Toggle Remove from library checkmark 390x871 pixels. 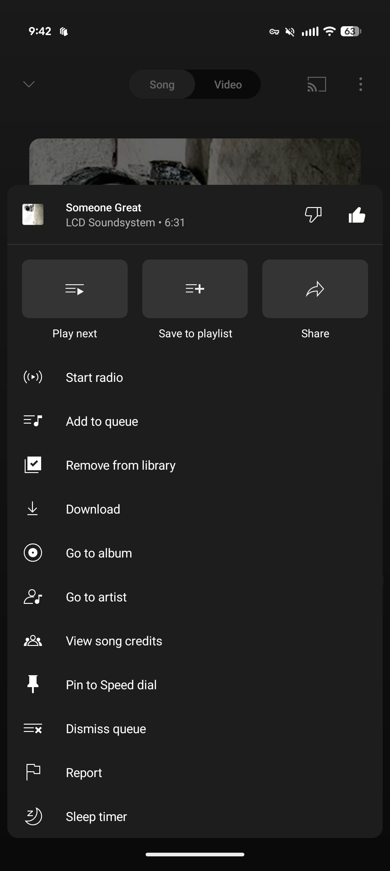(33, 465)
